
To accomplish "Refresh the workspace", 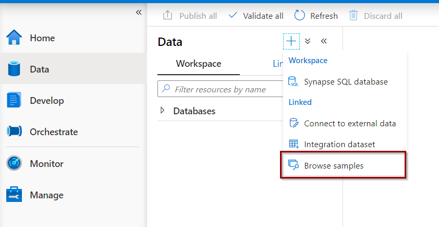I will click(x=316, y=16).
